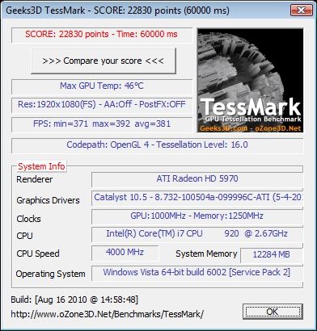317x331 pixels.
Task: Click the System Info group label
Action: click(41, 166)
